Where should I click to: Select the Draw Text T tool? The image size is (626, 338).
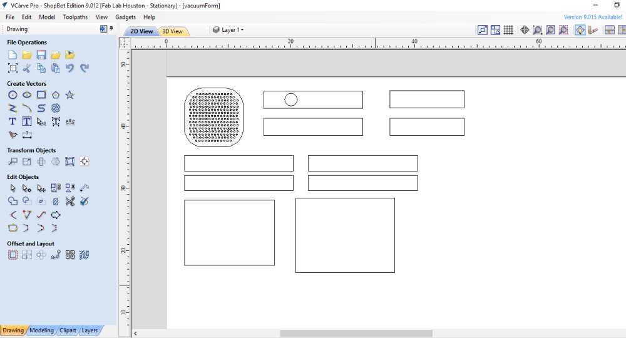(13, 121)
